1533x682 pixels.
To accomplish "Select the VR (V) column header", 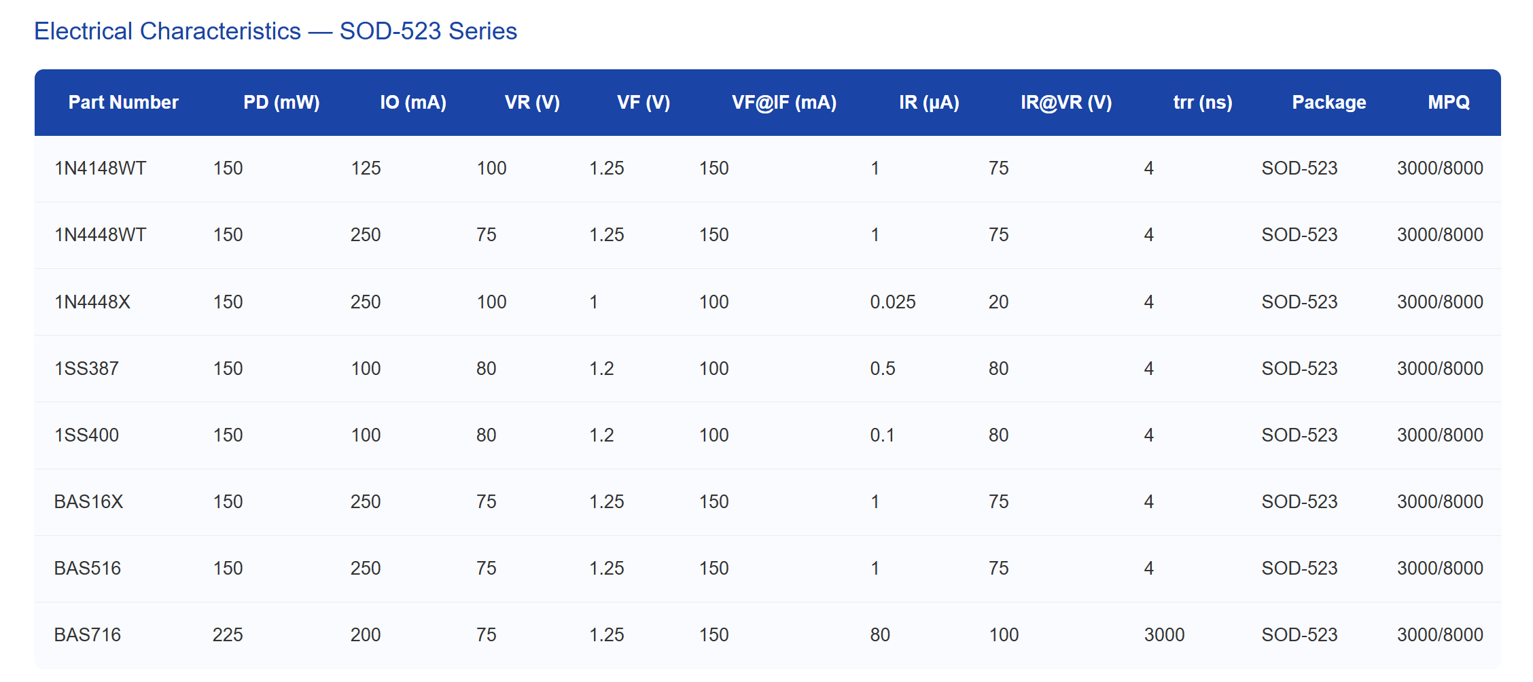I will coord(532,103).
